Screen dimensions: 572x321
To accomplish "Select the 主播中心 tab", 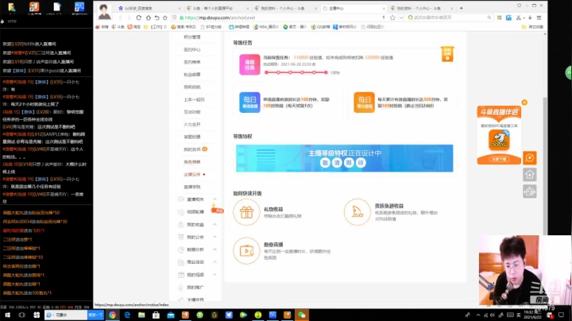I will [x=353, y=8].
